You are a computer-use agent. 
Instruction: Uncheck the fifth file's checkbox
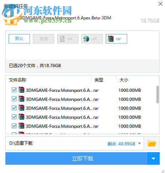point(14,126)
